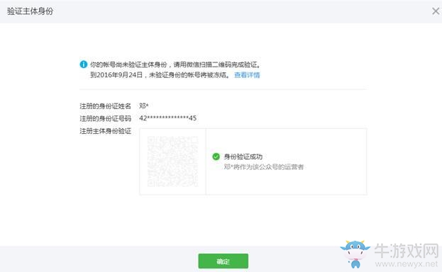
Task: Close the 验证主体身份 dialog
Action: click(x=436, y=11)
